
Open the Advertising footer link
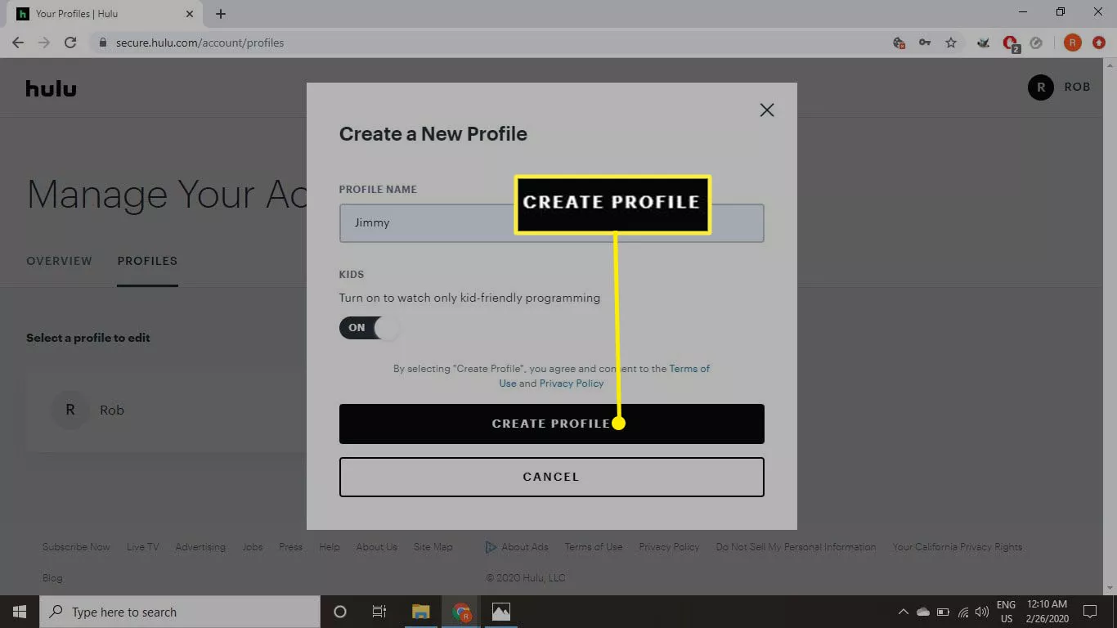pyautogui.click(x=200, y=547)
